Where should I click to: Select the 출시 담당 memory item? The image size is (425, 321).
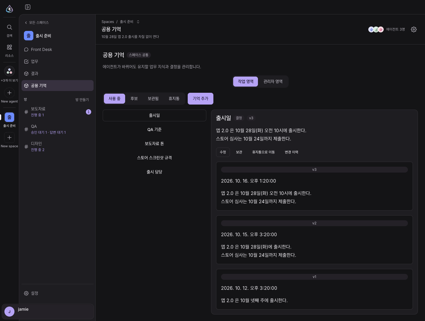(154, 172)
